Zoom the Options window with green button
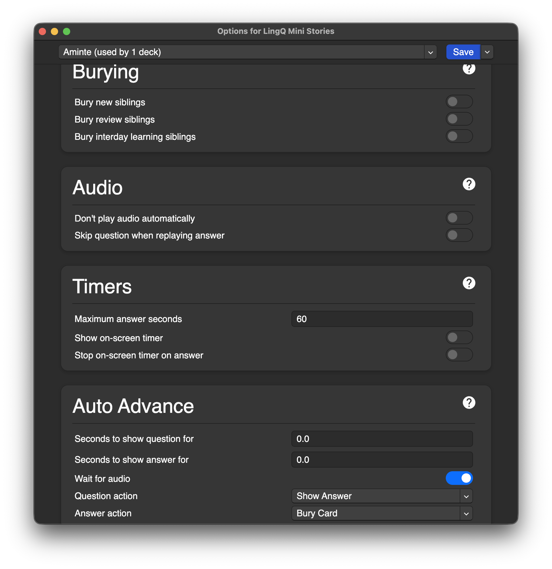Image resolution: width=552 pixels, height=569 pixels. 67,31
